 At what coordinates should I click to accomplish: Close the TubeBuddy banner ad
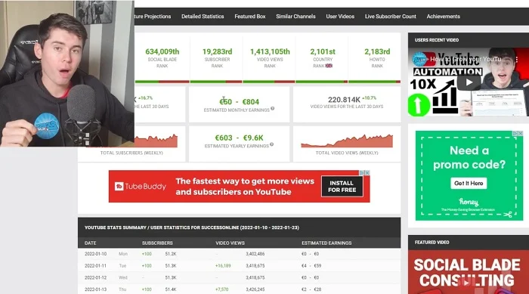pos(367,173)
